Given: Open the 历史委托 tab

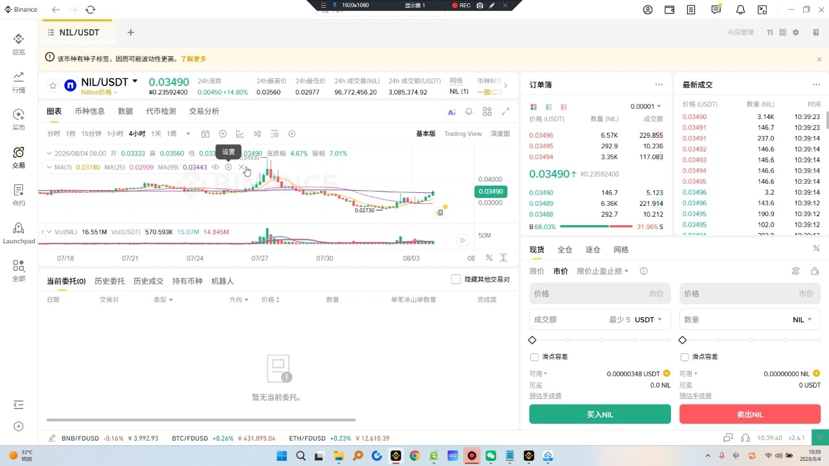Looking at the screenshot, I should coord(109,282).
